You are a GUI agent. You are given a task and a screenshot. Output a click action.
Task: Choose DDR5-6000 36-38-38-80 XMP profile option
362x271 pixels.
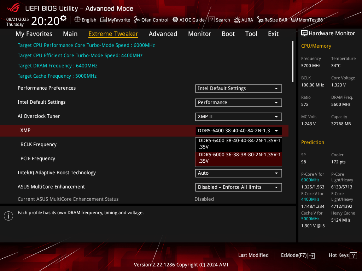tap(239, 158)
